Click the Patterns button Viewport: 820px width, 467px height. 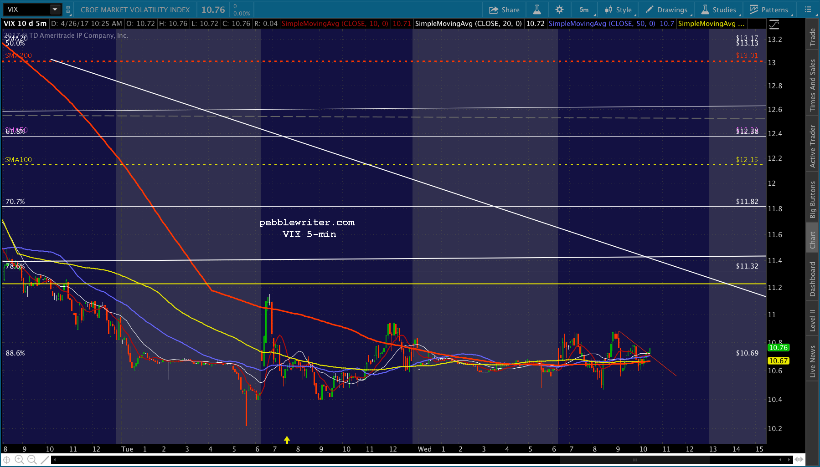769,10
